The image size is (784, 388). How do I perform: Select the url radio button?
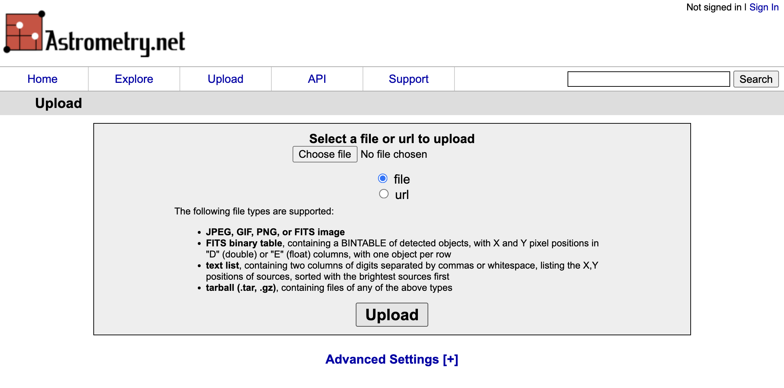(383, 194)
